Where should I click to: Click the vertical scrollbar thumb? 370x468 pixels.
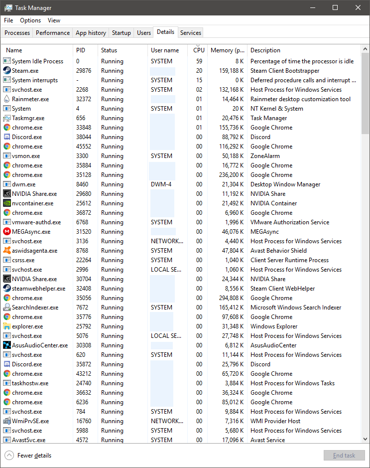[x=365, y=94]
